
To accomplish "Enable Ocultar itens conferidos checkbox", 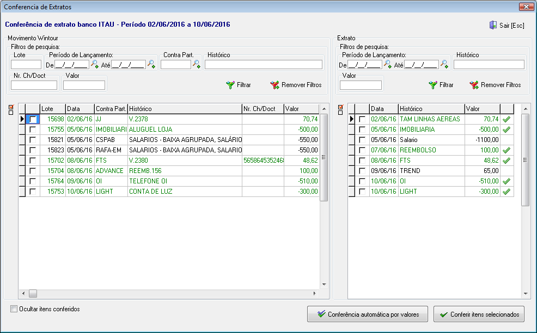I will [x=14, y=309].
